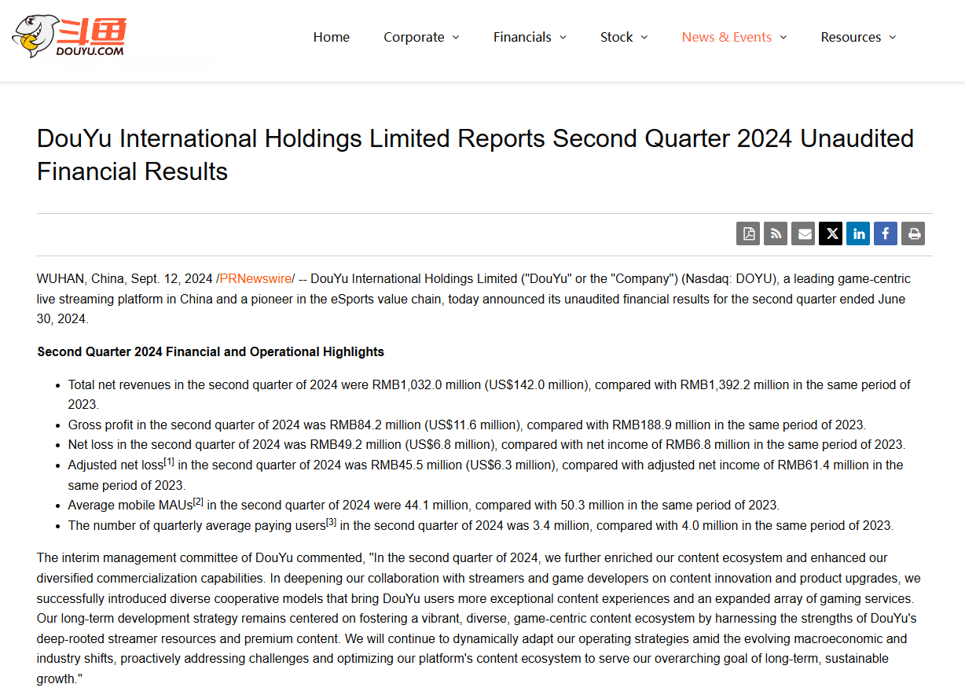The height and width of the screenshot is (695, 965).
Task: Click the bullet starting "Total net revenues in the second quarter"
Action: pos(490,395)
